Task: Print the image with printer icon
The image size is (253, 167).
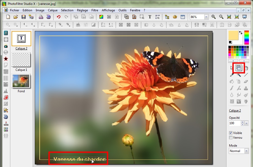Action: [41, 17]
